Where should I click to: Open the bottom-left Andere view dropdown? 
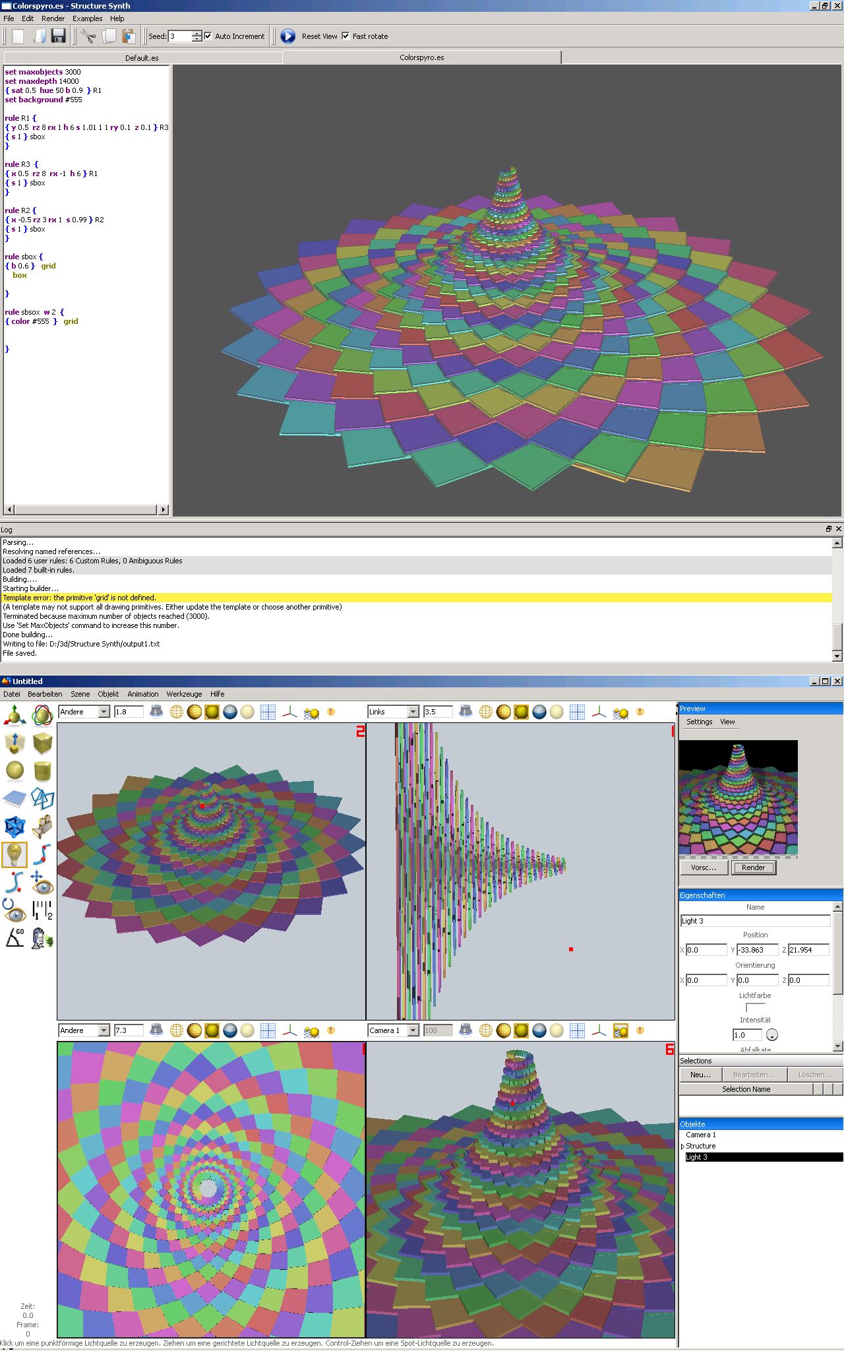pyautogui.click(x=104, y=1030)
